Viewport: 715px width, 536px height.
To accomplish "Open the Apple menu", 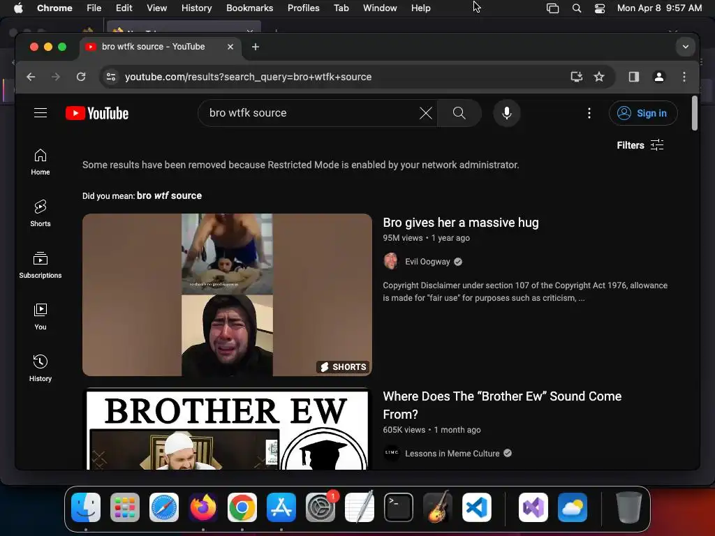I will click(18, 8).
